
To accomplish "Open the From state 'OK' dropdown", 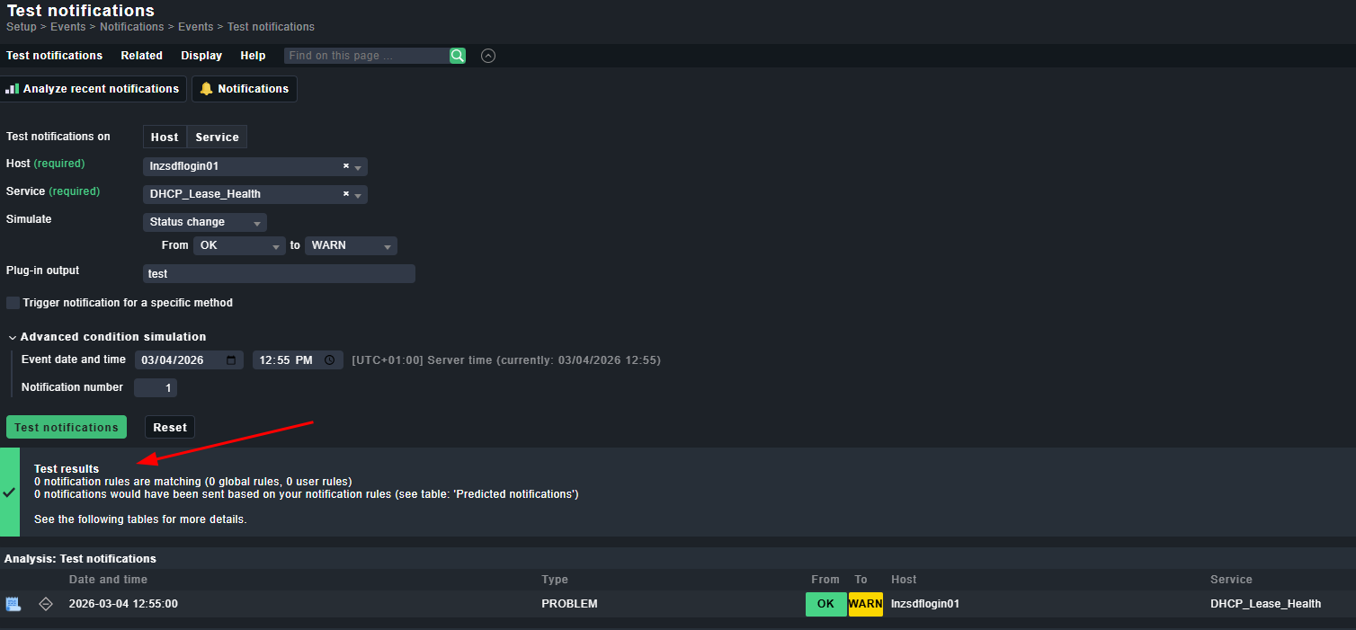I will tap(238, 245).
